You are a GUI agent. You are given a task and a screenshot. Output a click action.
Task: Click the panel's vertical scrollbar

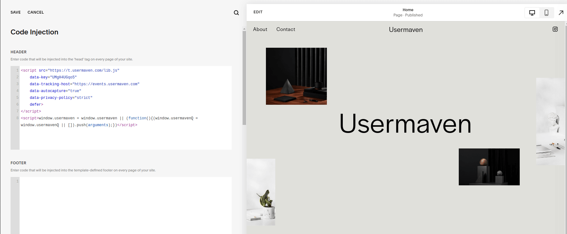pos(244,77)
